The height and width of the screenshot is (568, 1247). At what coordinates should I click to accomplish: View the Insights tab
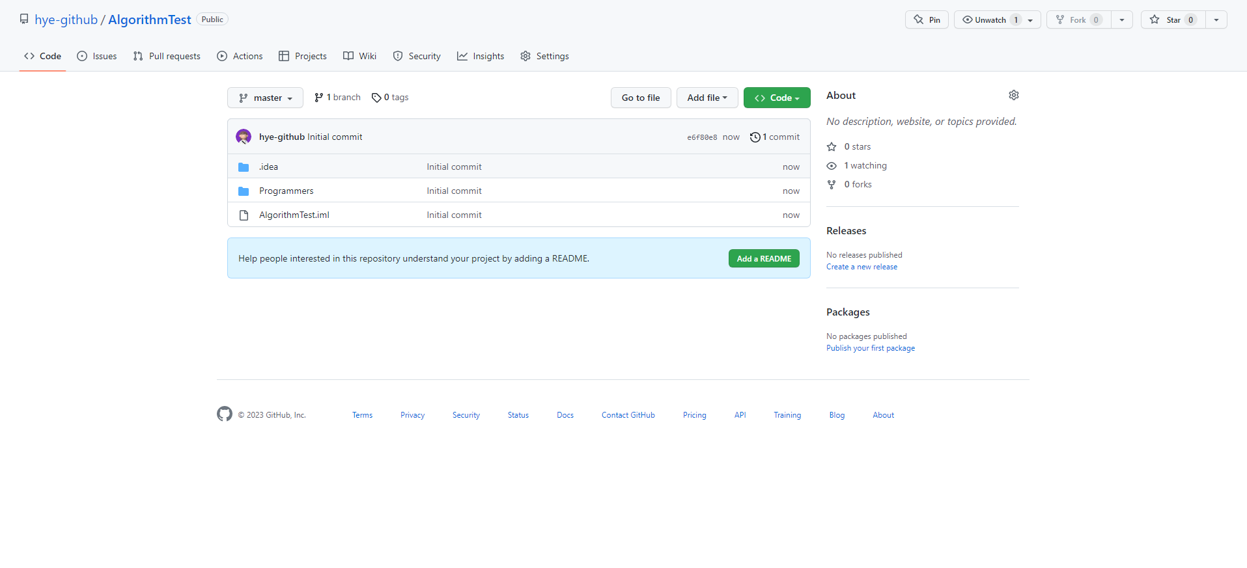pos(481,56)
